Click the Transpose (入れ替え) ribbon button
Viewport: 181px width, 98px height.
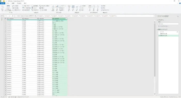[x=15, y=6]
